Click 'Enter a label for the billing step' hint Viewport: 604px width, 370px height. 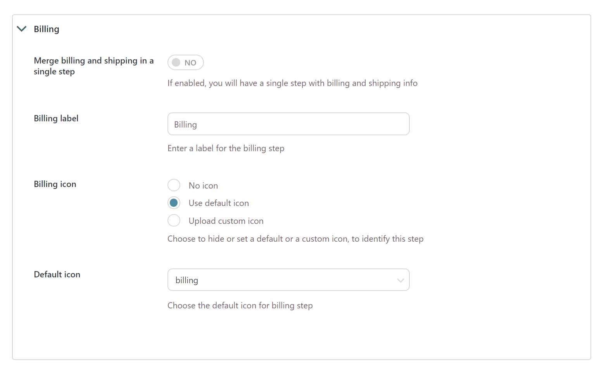coord(226,149)
